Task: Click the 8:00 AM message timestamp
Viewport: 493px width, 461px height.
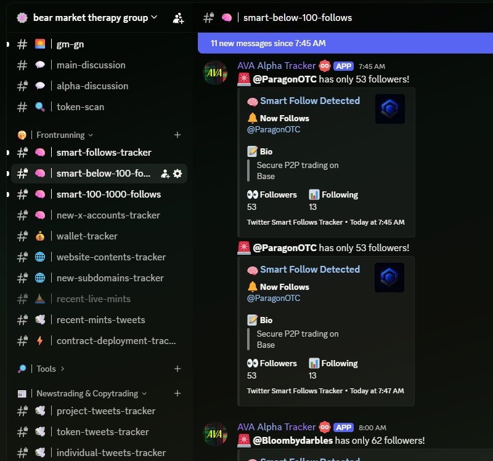Action: [x=372, y=428]
